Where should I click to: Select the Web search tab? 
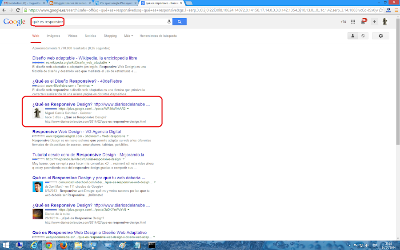pyautogui.click(x=36, y=36)
